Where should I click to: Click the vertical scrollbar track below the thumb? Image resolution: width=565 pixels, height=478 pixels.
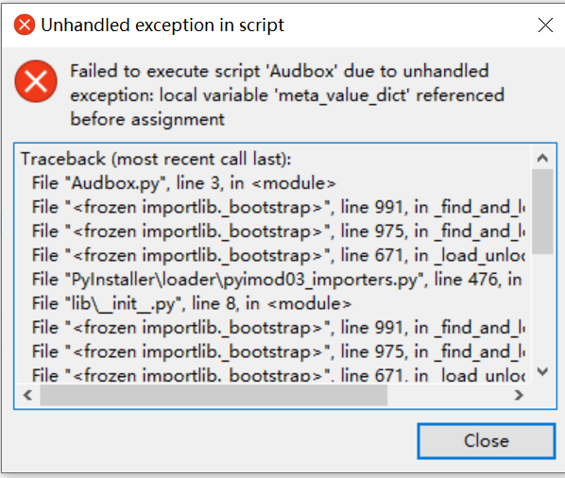[x=542, y=308]
